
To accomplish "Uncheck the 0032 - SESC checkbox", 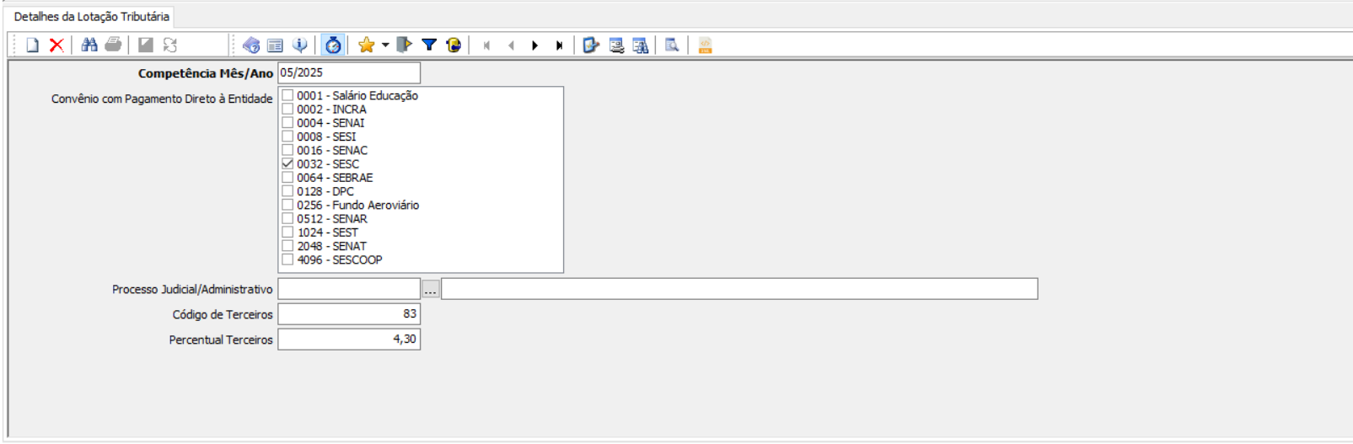I will coord(287,164).
